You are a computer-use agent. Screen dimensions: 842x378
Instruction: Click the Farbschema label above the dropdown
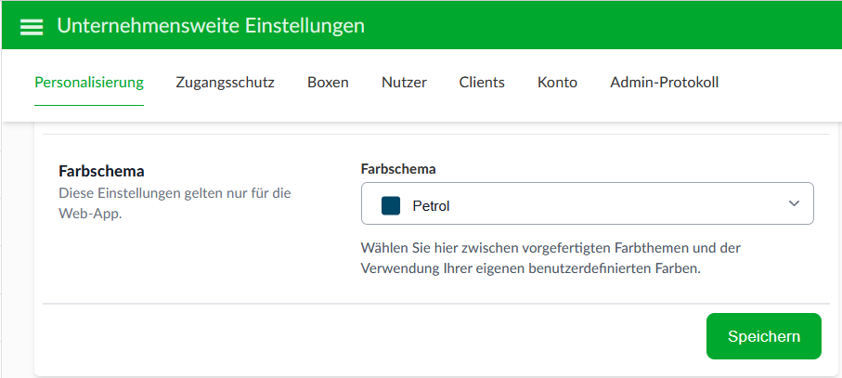tap(398, 169)
